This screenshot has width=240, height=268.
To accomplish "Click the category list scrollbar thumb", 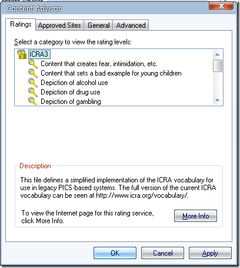I will click(x=218, y=66).
